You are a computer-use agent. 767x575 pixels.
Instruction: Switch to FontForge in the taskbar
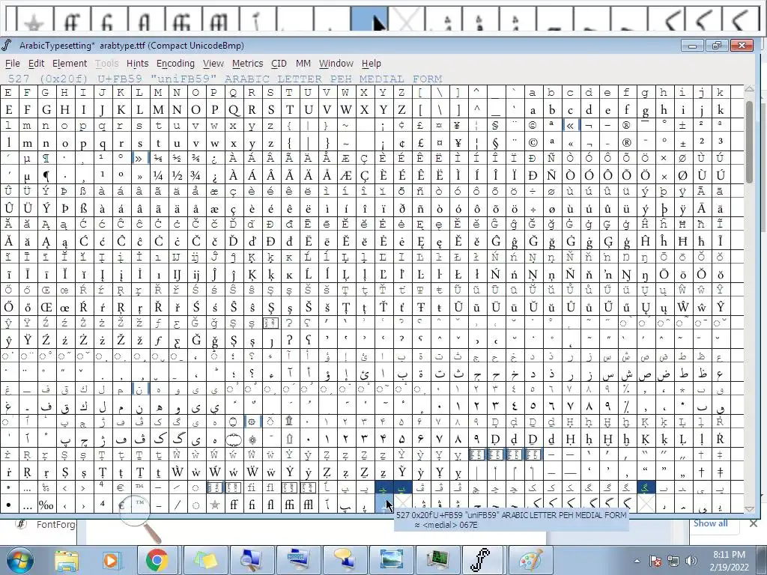[x=482, y=560]
